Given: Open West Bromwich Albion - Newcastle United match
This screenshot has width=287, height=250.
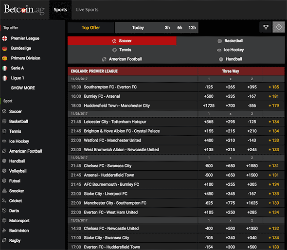Looking at the screenshot, I should pyautogui.click(x=121, y=150).
